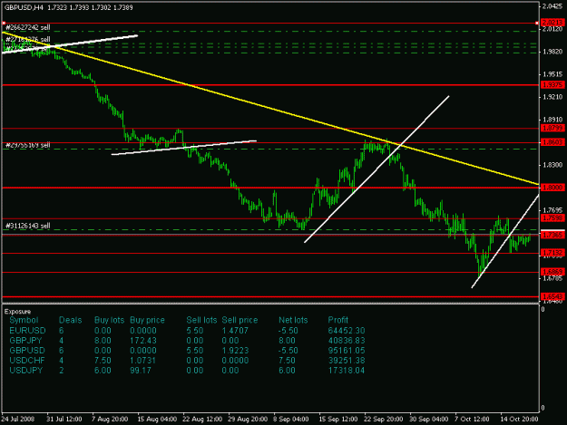567x425 pixels.
Task: Click the Exposure panel title
Action: [x=18, y=312]
